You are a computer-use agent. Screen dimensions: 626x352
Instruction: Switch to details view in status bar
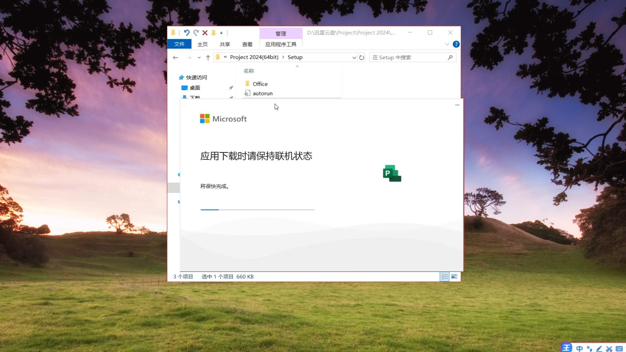(444, 276)
